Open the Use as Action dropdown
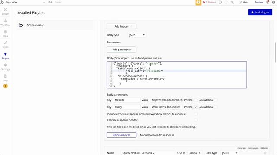Viewport: 277px width, 155px height. [x=194, y=153]
